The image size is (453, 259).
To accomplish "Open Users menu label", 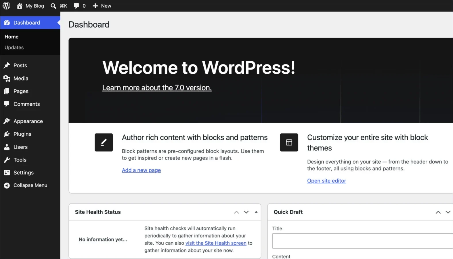I will [21, 147].
